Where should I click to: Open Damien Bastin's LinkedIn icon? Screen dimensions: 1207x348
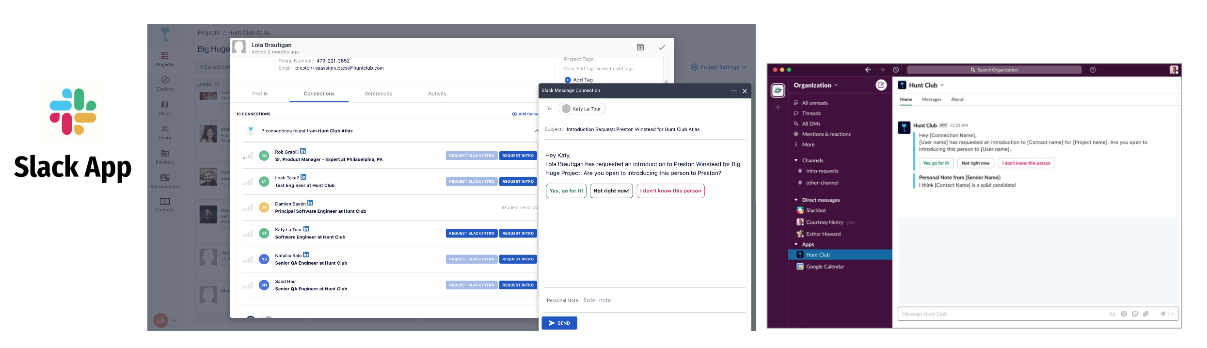tap(310, 203)
